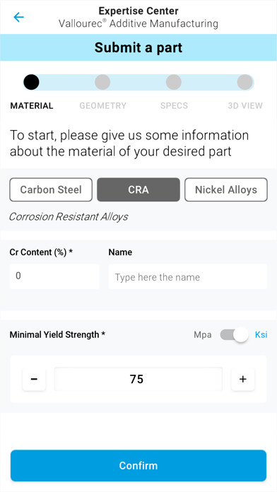Screen dimensions: 277x492
Task: Toggle the Mpa/Ksi unit switch
Action: click(235, 335)
